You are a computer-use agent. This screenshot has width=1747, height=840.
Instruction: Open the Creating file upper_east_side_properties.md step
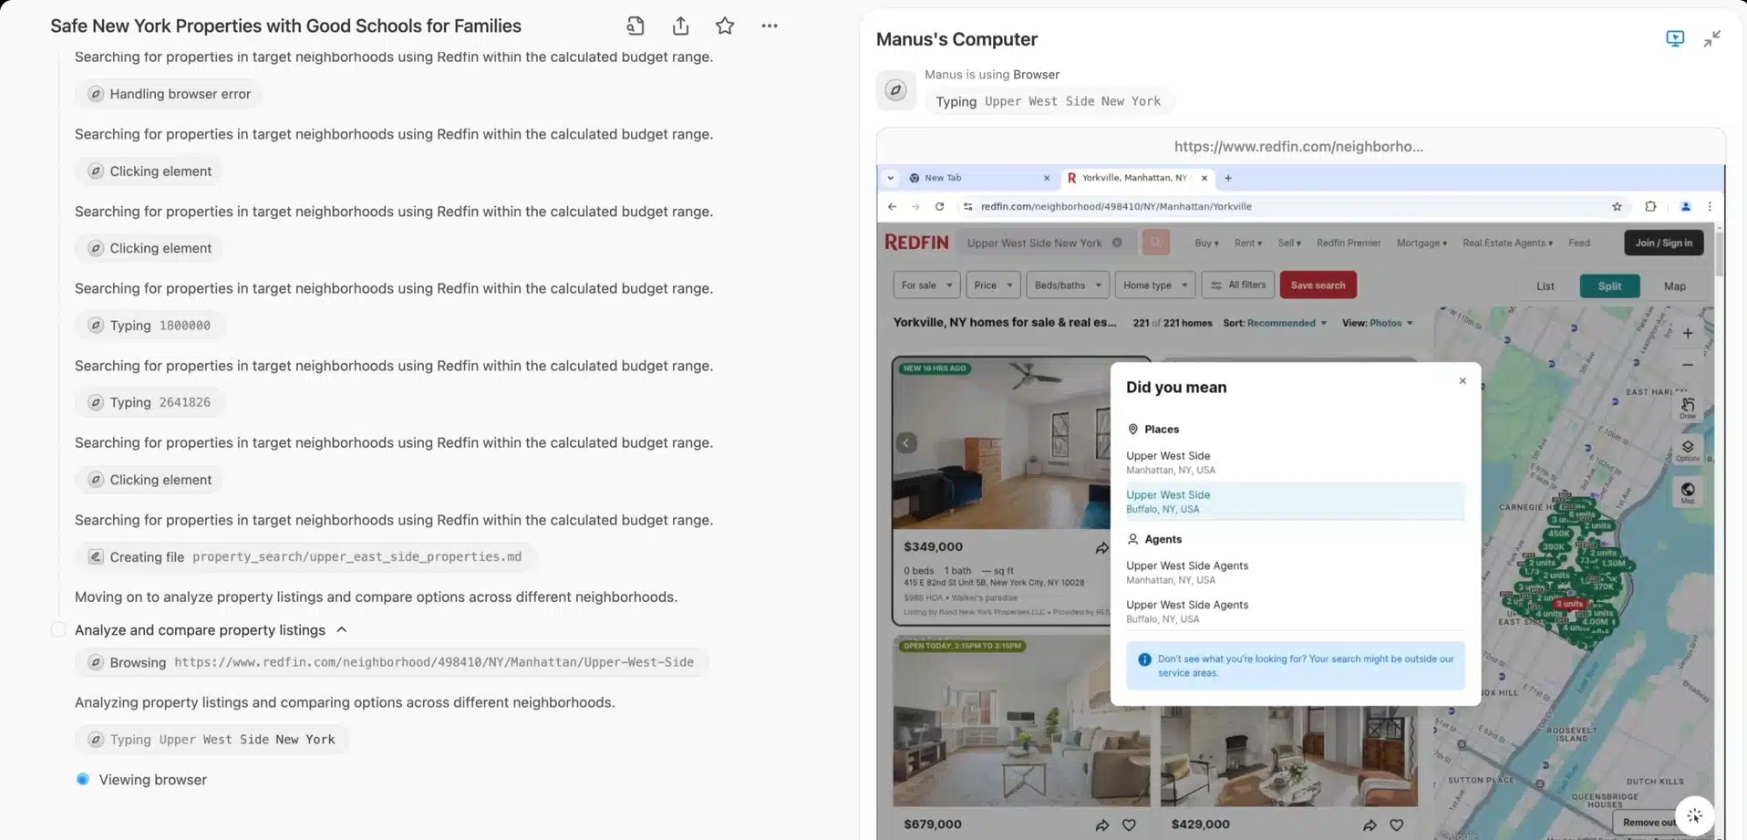pyautogui.click(x=305, y=557)
